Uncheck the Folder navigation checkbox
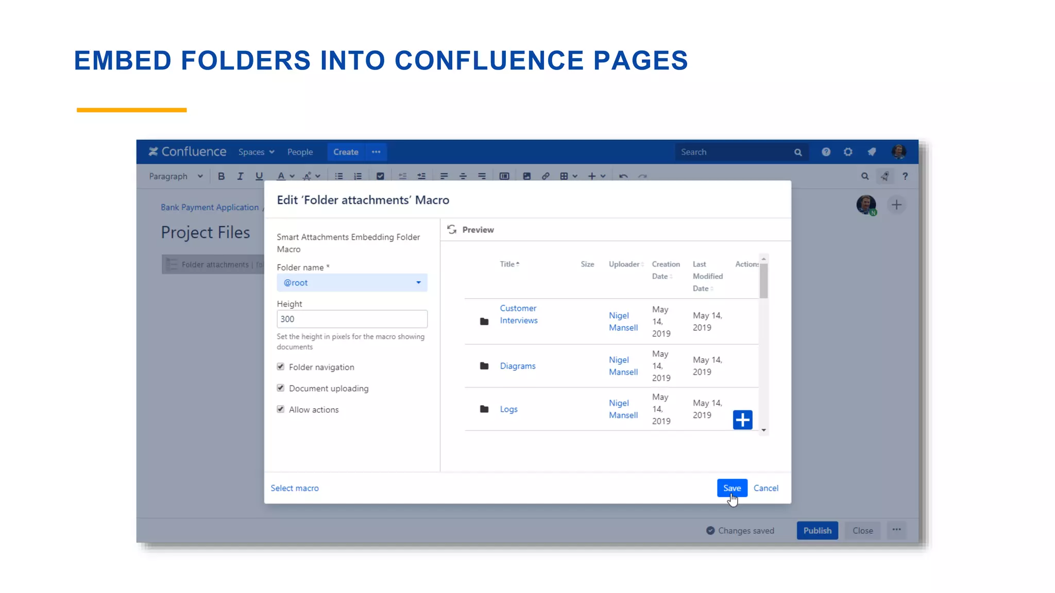The width and height of the screenshot is (1055, 593). point(281,367)
